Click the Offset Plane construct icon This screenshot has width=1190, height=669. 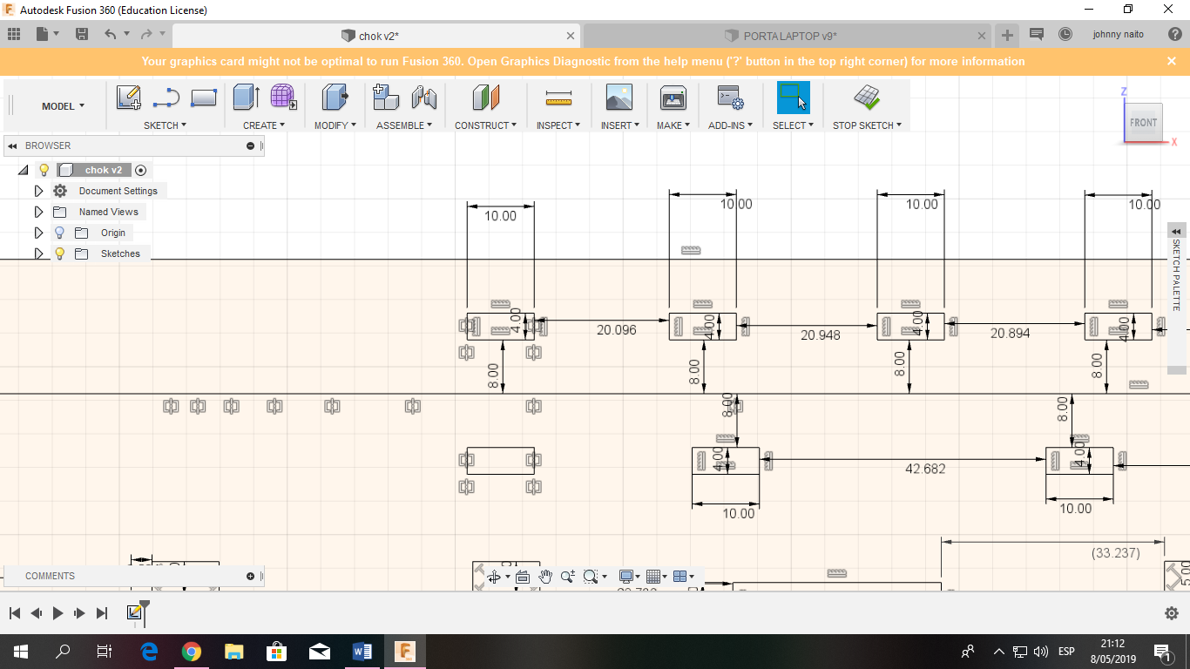[x=486, y=98]
